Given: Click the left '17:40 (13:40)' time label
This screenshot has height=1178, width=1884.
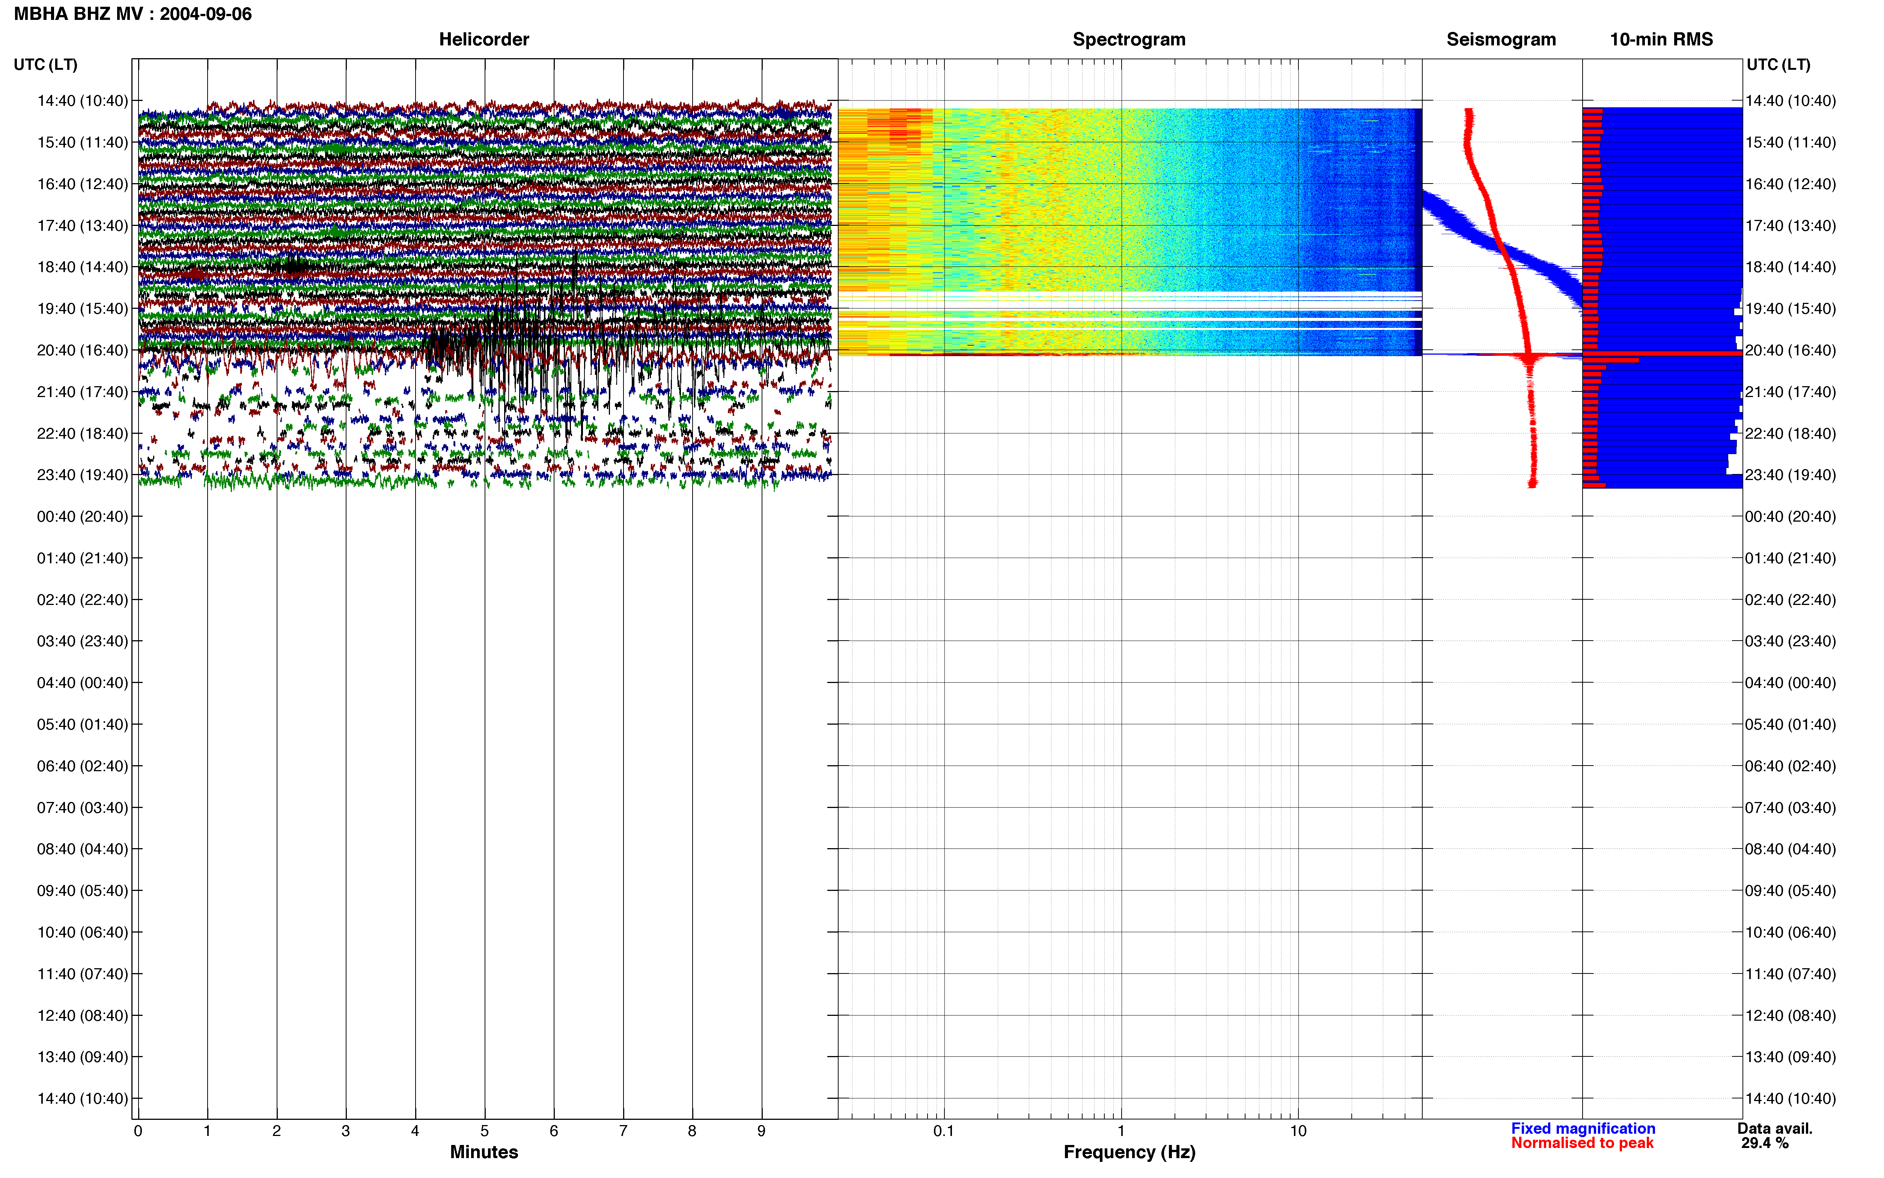Looking at the screenshot, I should (x=83, y=225).
